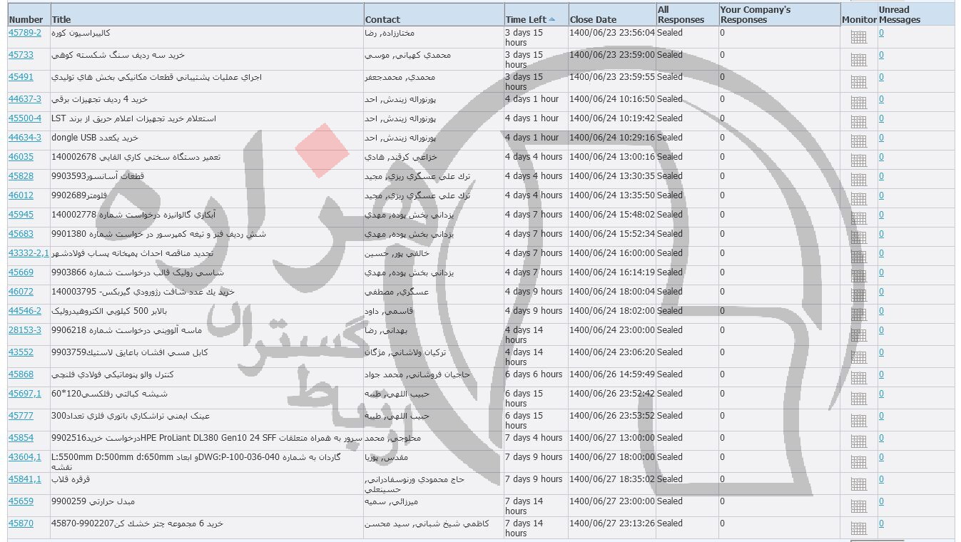View unread messages count for row 45659
The image size is (961, 542).
(x=881, y=501)
